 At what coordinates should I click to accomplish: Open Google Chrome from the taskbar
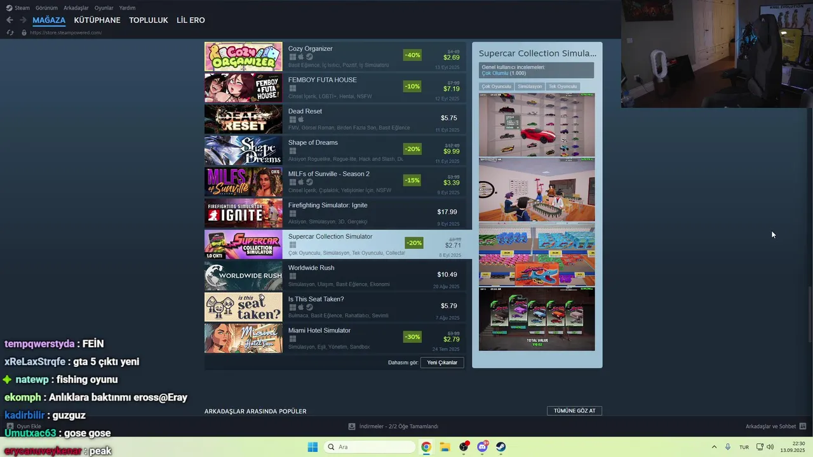pyautogui.click(x=426, y=447)
